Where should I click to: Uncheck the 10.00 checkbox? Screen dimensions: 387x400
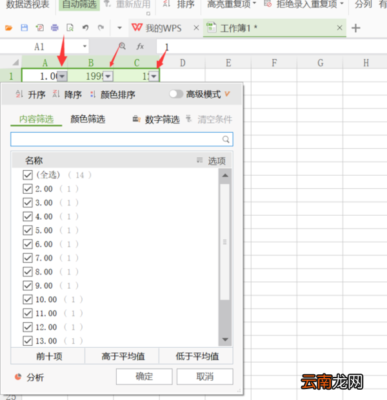[x=27, y=300]
